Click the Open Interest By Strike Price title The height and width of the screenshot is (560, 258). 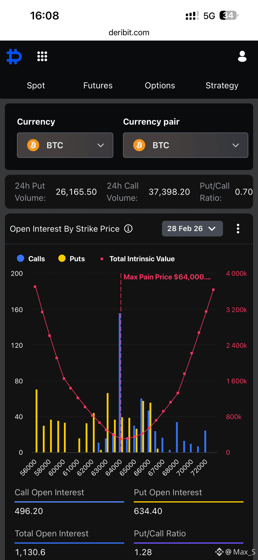64,229
